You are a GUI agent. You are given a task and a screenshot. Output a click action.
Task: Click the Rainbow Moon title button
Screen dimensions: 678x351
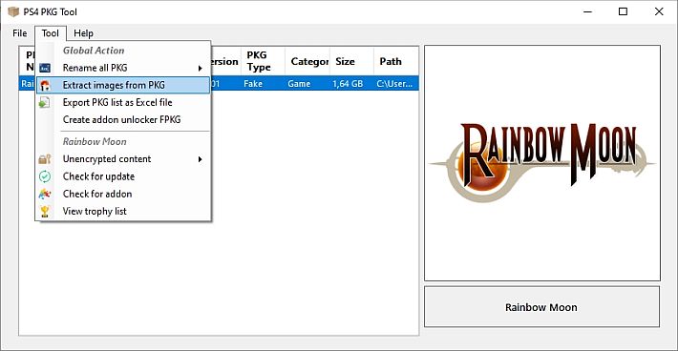pyautogui.click(x=542, y=306)
